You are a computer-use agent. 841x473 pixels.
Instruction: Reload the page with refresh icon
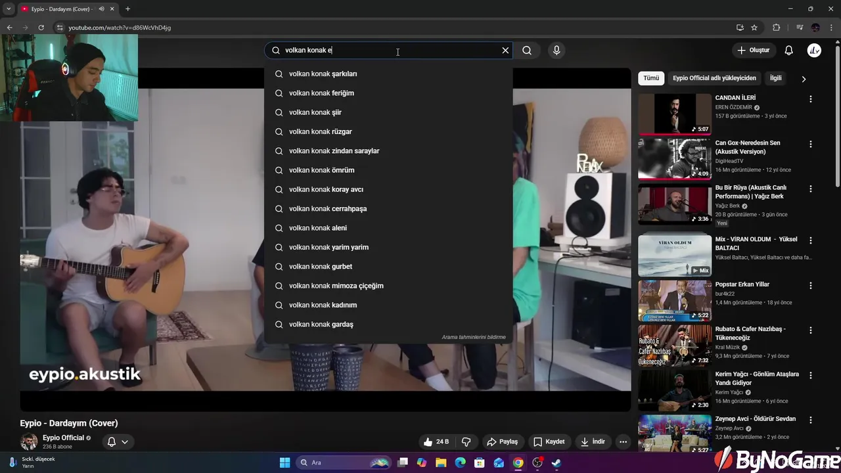pyautogui.click(x=41, y=28)
